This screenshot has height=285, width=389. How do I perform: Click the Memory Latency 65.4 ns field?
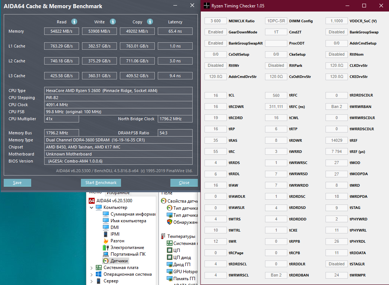coord(175,31)
